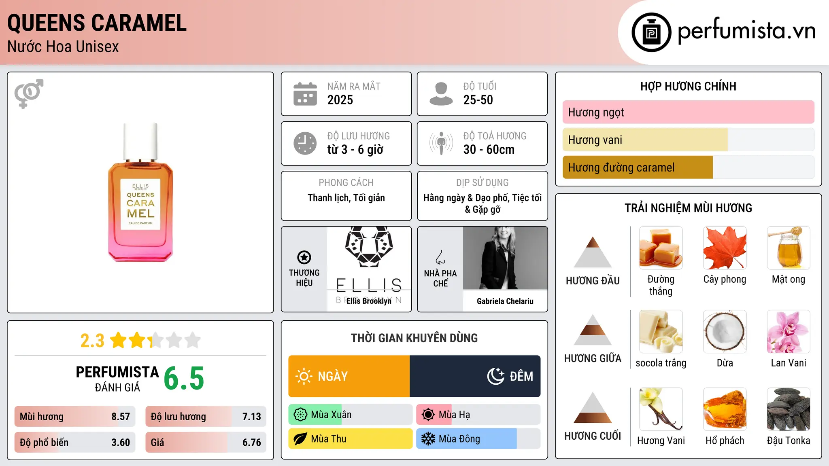Click the HỢP HƯƠNG CHÍNH heading
Image resolution: width=829 pixels, height=466 pixels.
coord(688,86)
